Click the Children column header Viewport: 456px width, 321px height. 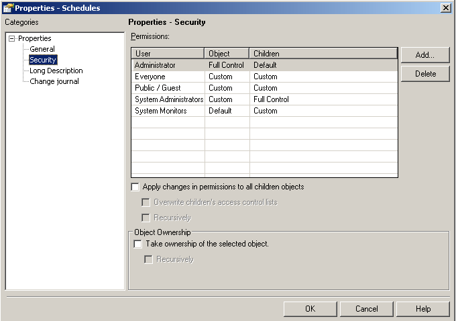tap(323, 53)
